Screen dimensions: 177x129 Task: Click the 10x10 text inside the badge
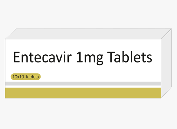18,77
